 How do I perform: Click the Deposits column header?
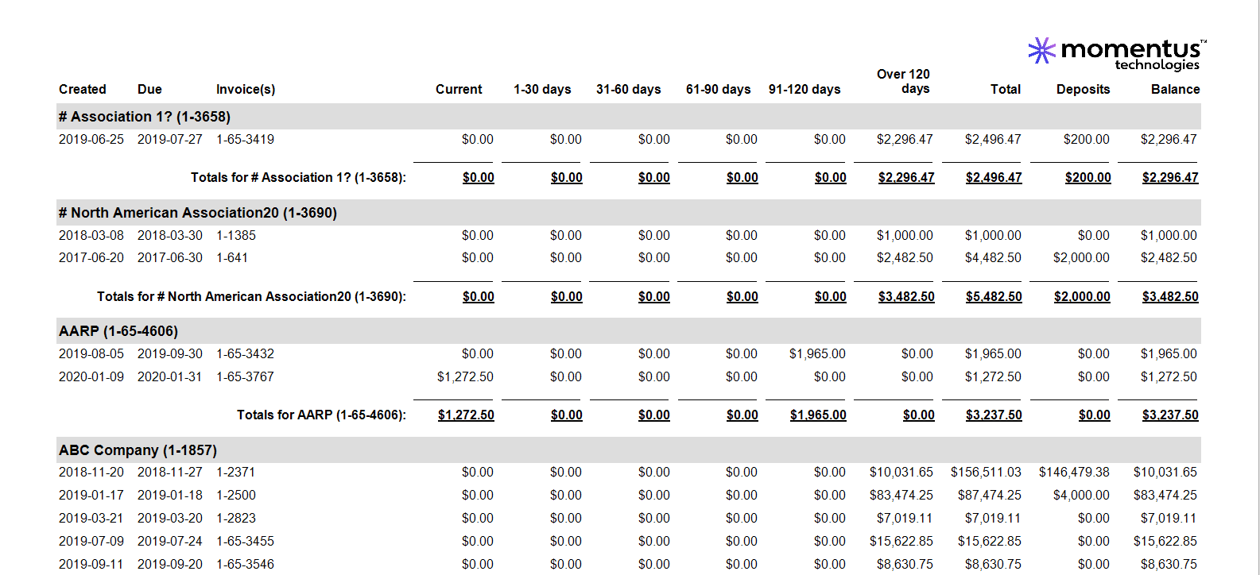tap(1083, 89)
